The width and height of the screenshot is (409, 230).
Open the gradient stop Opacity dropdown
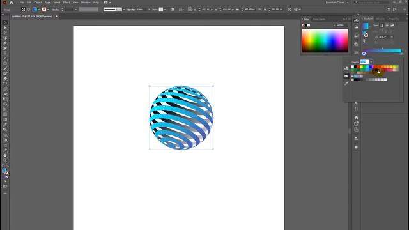pos(371,62)
